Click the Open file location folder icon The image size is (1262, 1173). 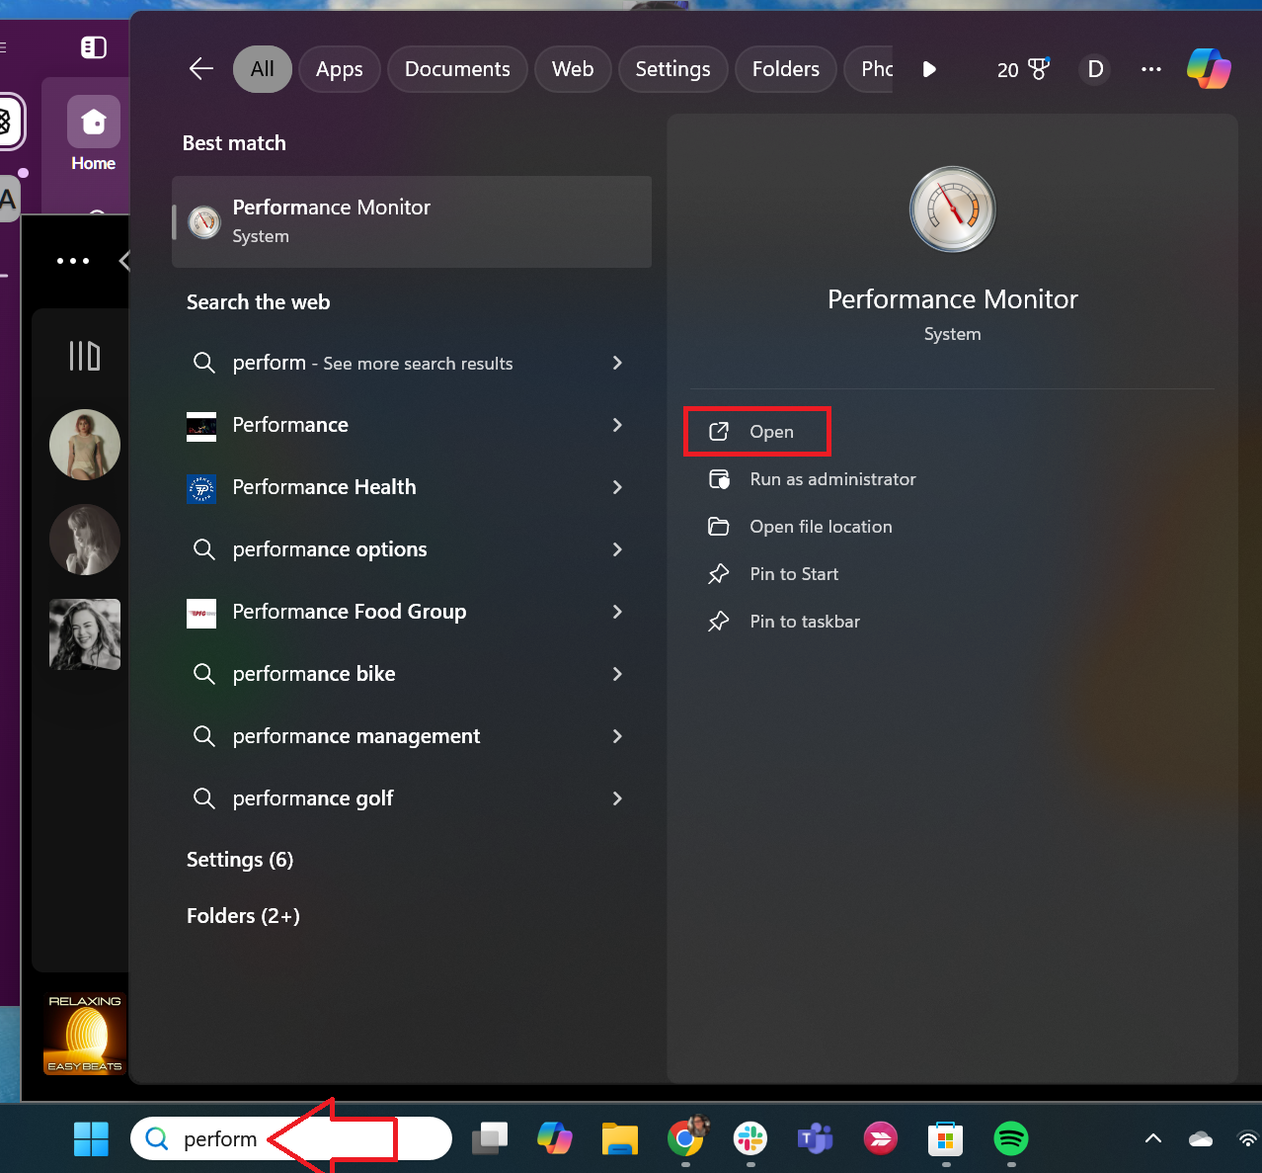pos(719,526)
